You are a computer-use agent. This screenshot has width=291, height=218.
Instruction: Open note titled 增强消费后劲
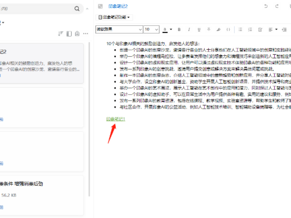point(22,184)
